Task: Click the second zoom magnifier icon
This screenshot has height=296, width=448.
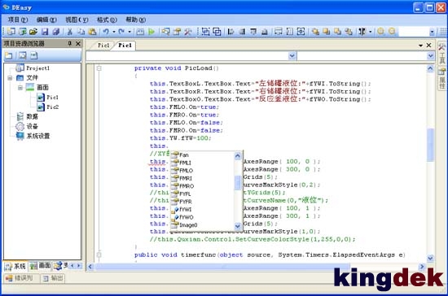Action: (392, 32)
